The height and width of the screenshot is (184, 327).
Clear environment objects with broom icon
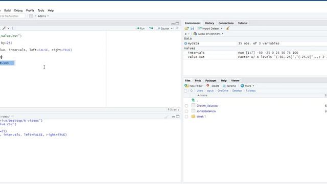[228, 28]
